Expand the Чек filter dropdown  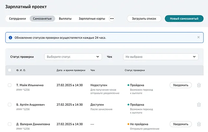point(161,57)
